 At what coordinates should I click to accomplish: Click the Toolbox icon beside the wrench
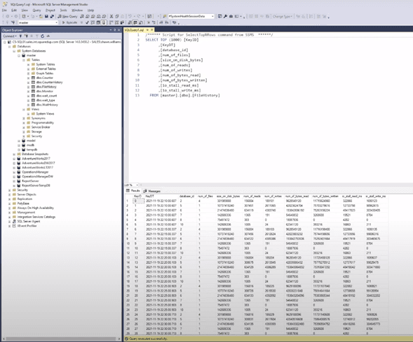231,16
